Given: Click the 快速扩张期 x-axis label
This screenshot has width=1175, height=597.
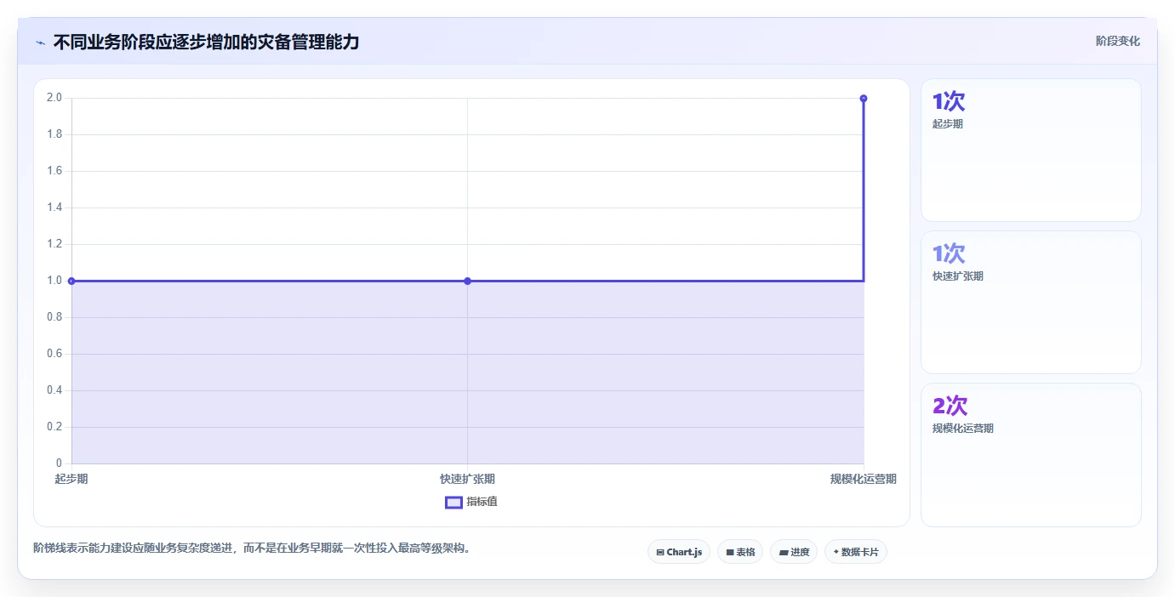Looking at the screenshot, I should tap(467, 479).
